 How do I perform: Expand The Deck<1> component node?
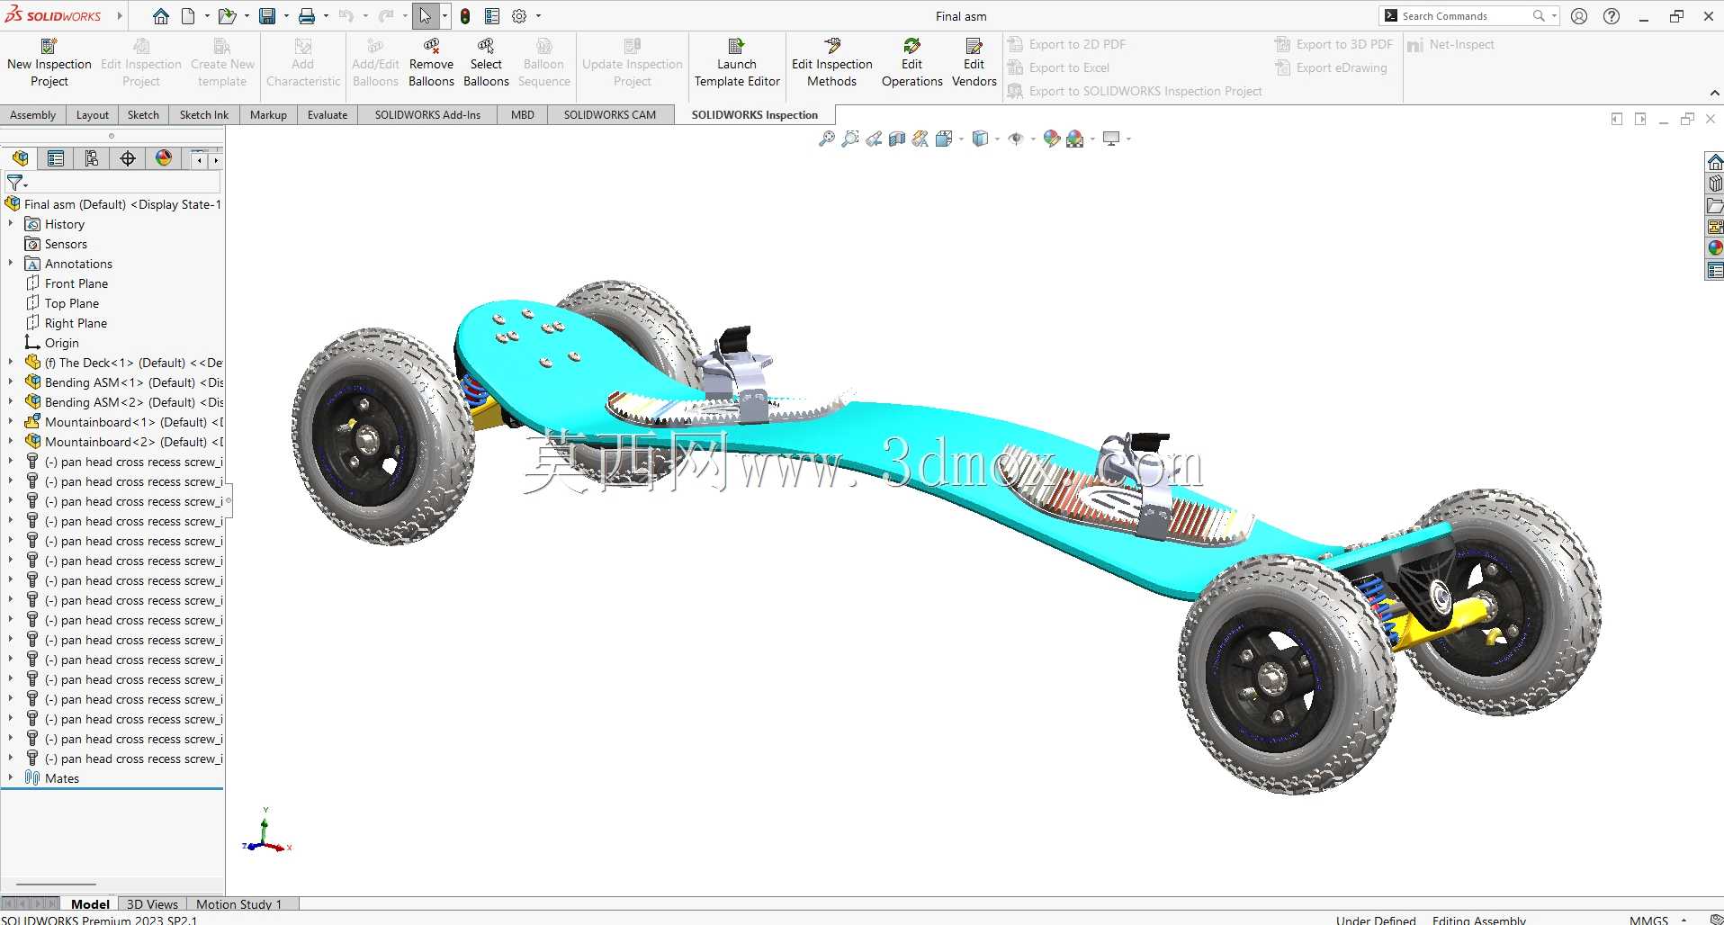coord(11,363)
